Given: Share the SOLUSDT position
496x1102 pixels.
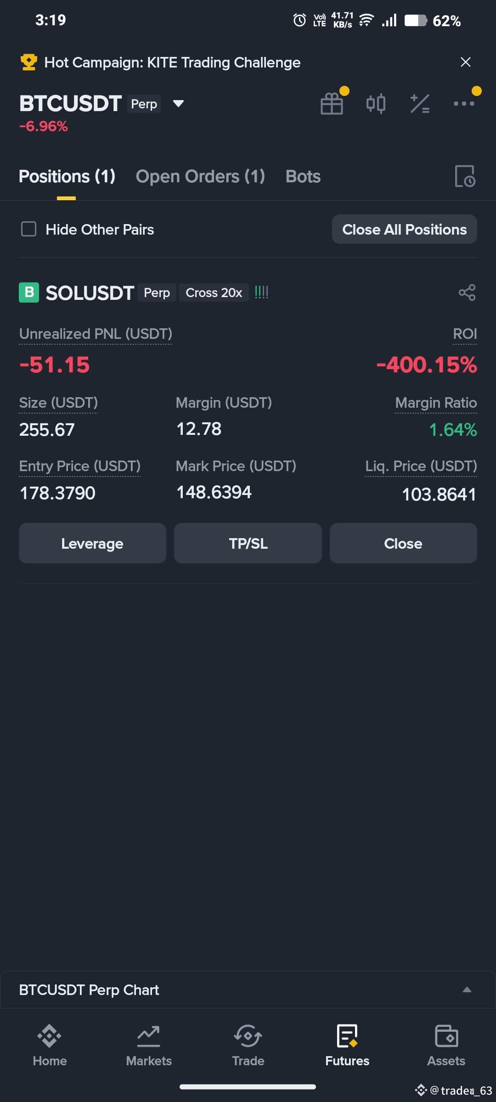Looking at the screenshot, I should [x=467, y=292].
